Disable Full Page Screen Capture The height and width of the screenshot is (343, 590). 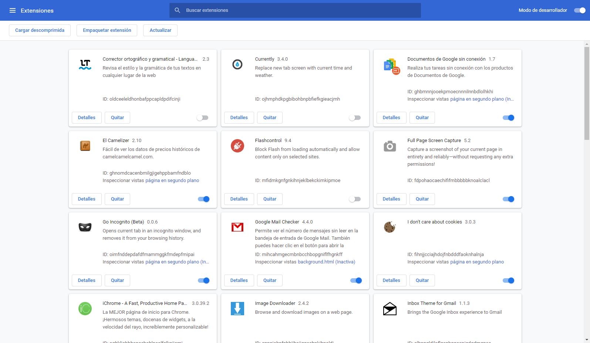509,199
